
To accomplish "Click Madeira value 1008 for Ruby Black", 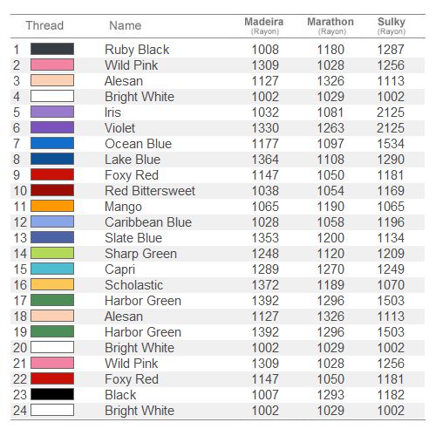I will click(x=265, y=50).
